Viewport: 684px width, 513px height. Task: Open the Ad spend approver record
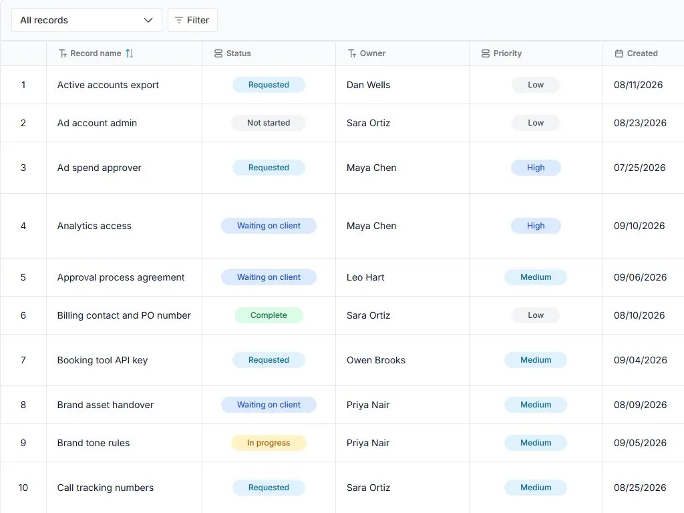click(x=99, y=168)
